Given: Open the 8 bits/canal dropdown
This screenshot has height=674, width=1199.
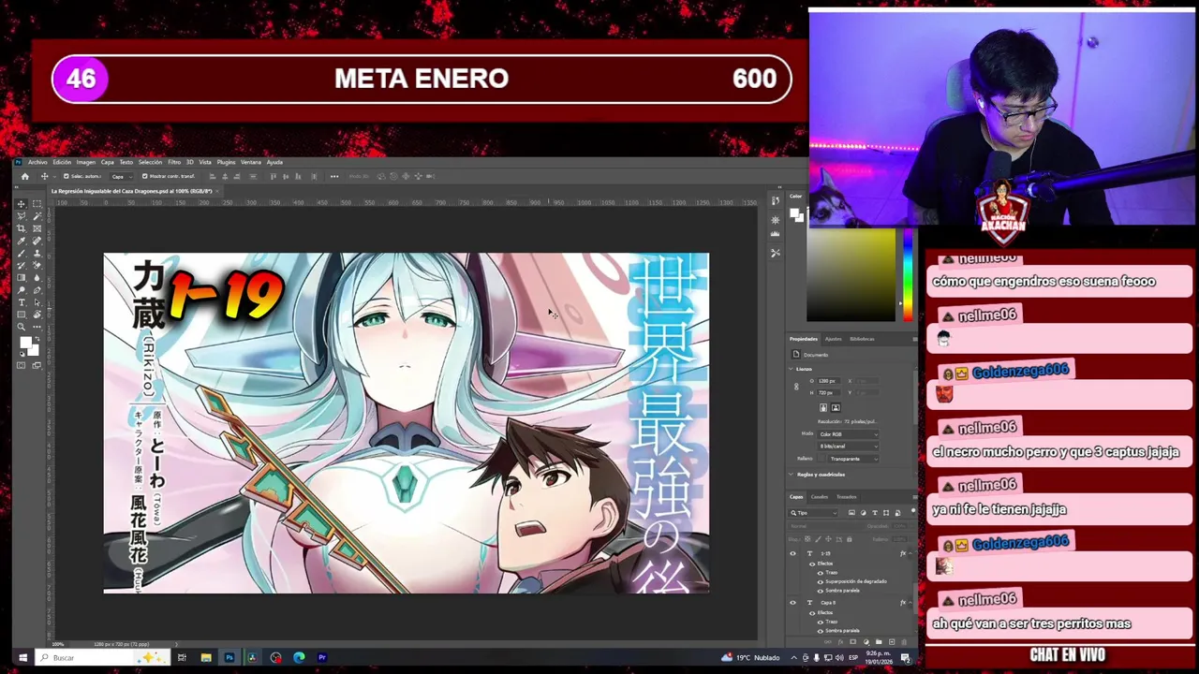Looking at the screenshot, I should click(848, 447).
